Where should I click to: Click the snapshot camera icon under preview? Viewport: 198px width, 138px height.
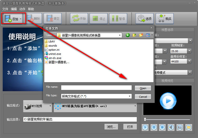tap(180, 128)
